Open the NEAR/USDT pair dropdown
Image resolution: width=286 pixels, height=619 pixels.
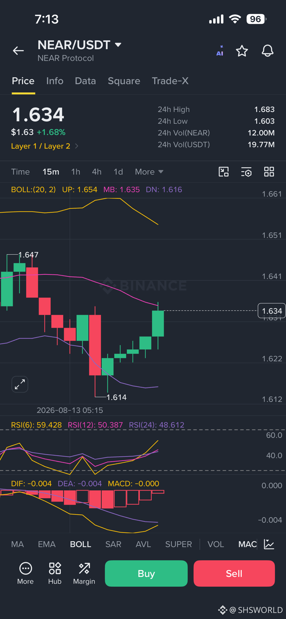point(79,45)
